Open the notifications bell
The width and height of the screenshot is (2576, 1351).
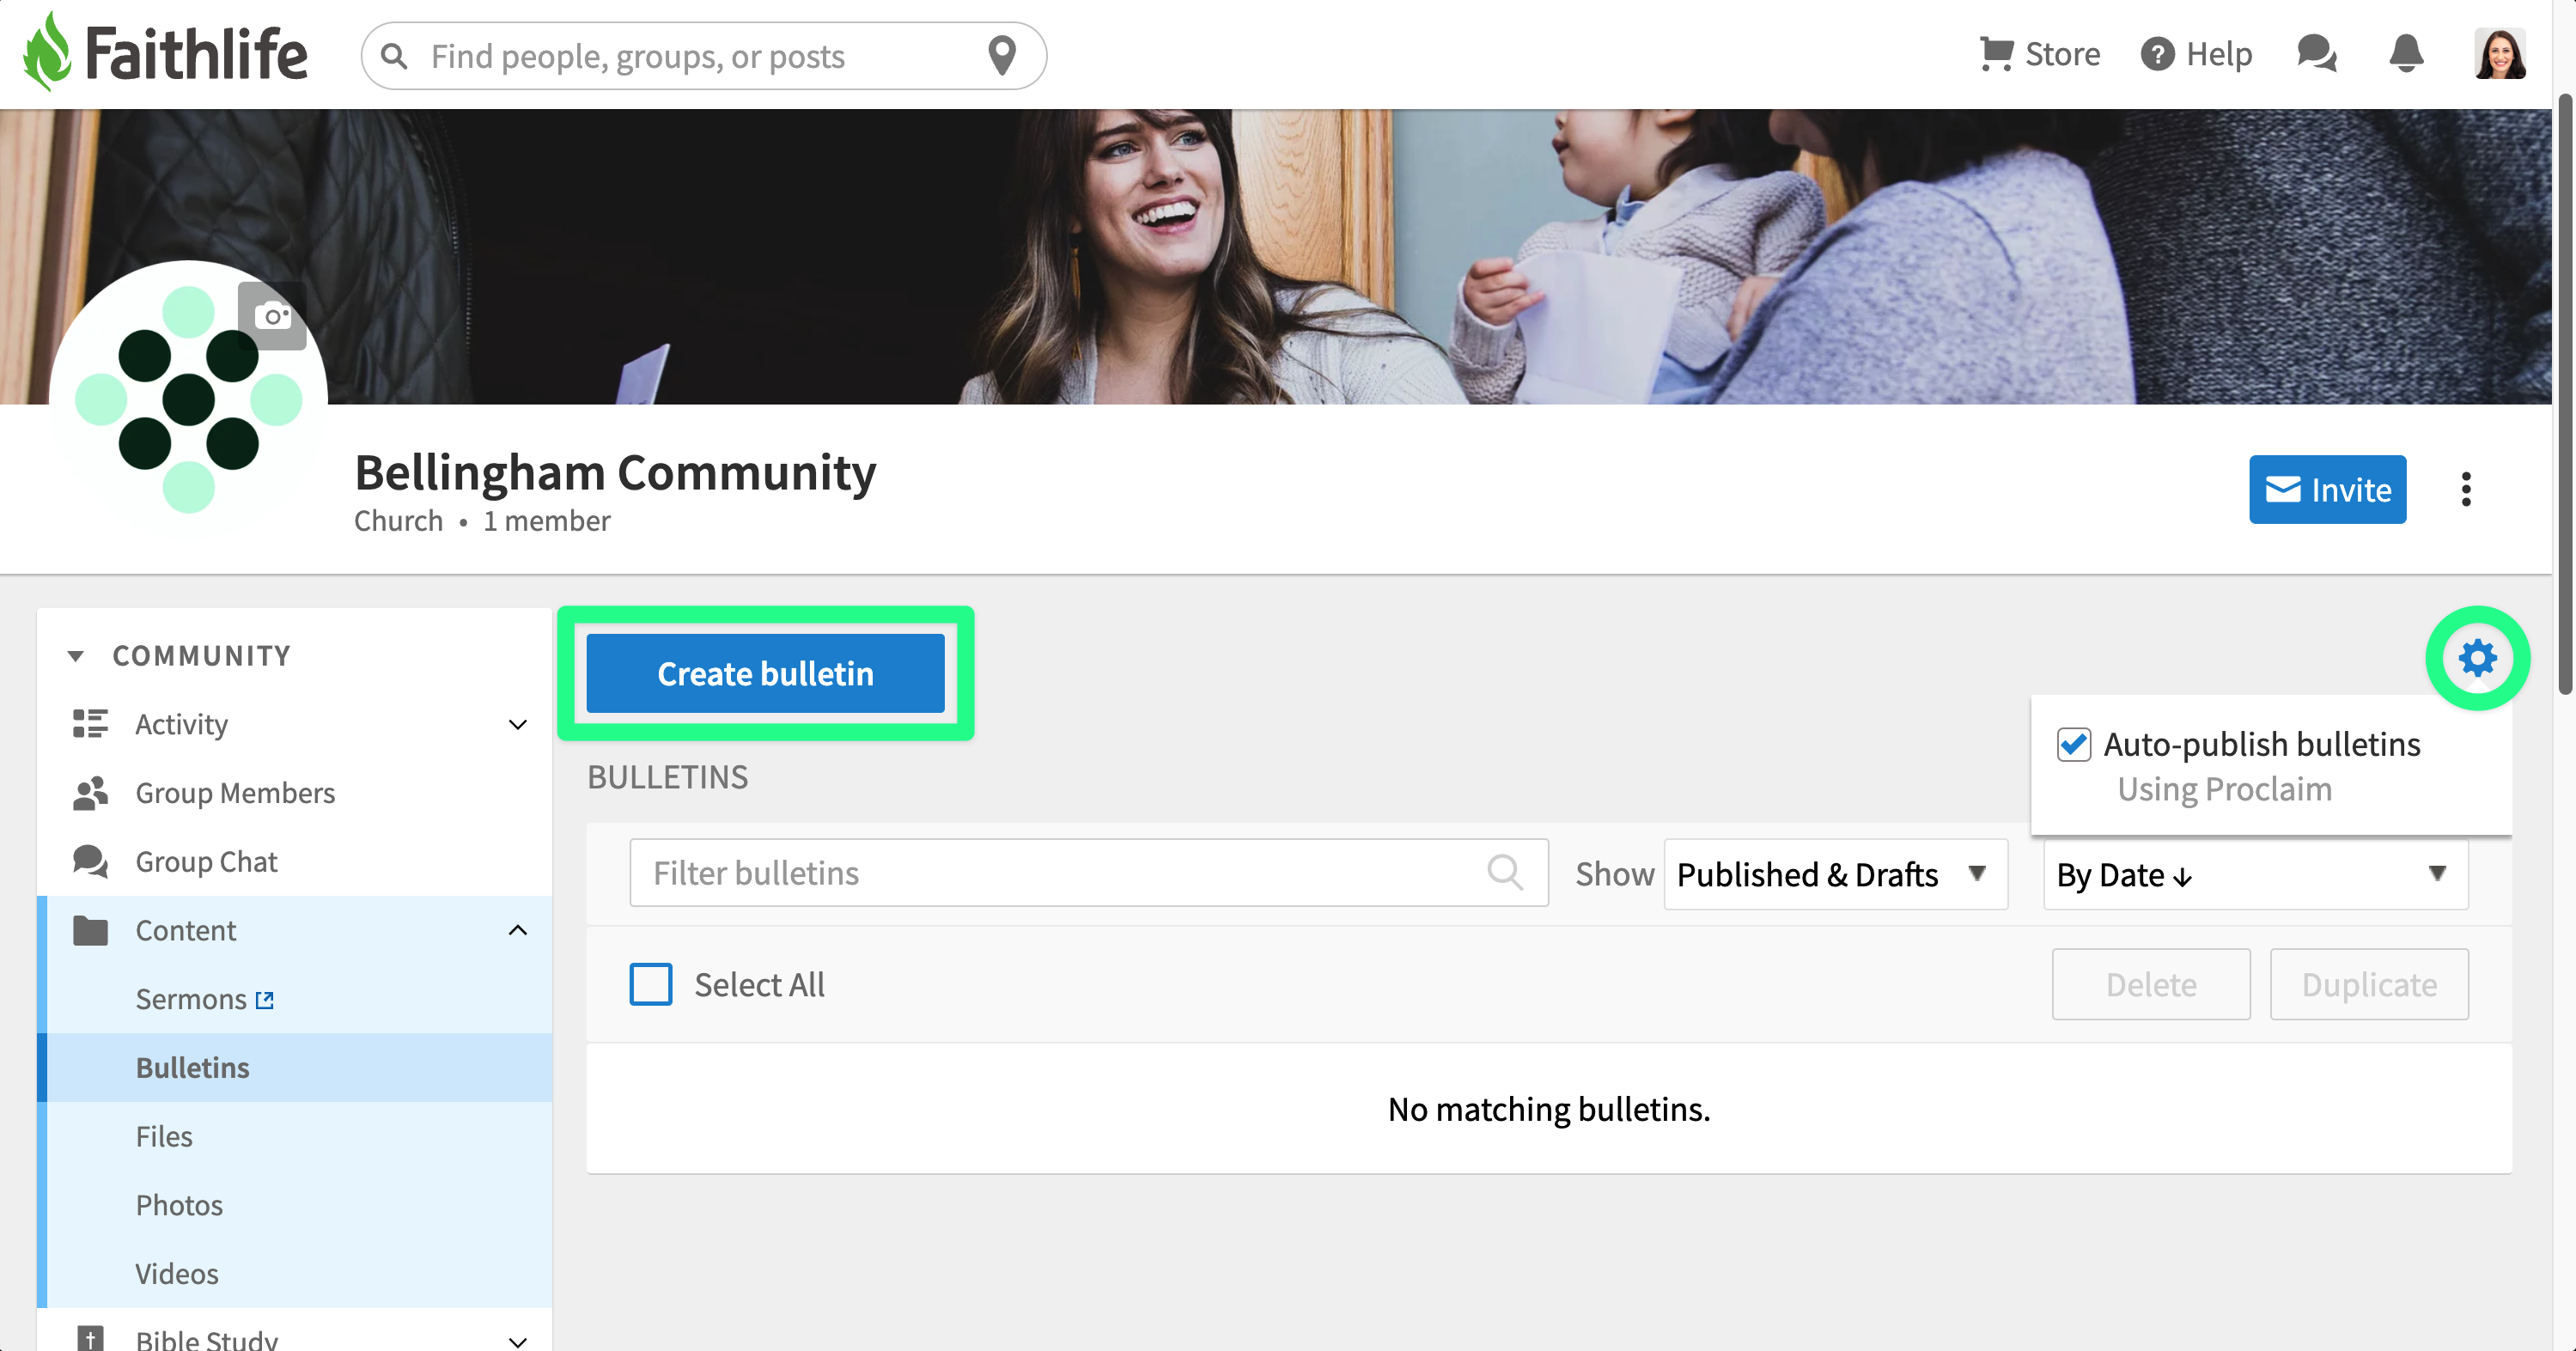click(x=2405, y=54)
